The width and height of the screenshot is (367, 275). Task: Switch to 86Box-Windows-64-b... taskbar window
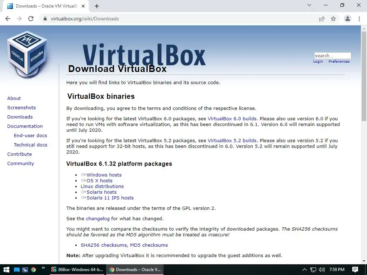[77, 270]
